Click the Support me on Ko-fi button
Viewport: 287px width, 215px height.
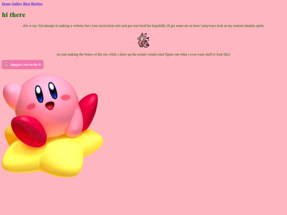click(x=23, y=65)
